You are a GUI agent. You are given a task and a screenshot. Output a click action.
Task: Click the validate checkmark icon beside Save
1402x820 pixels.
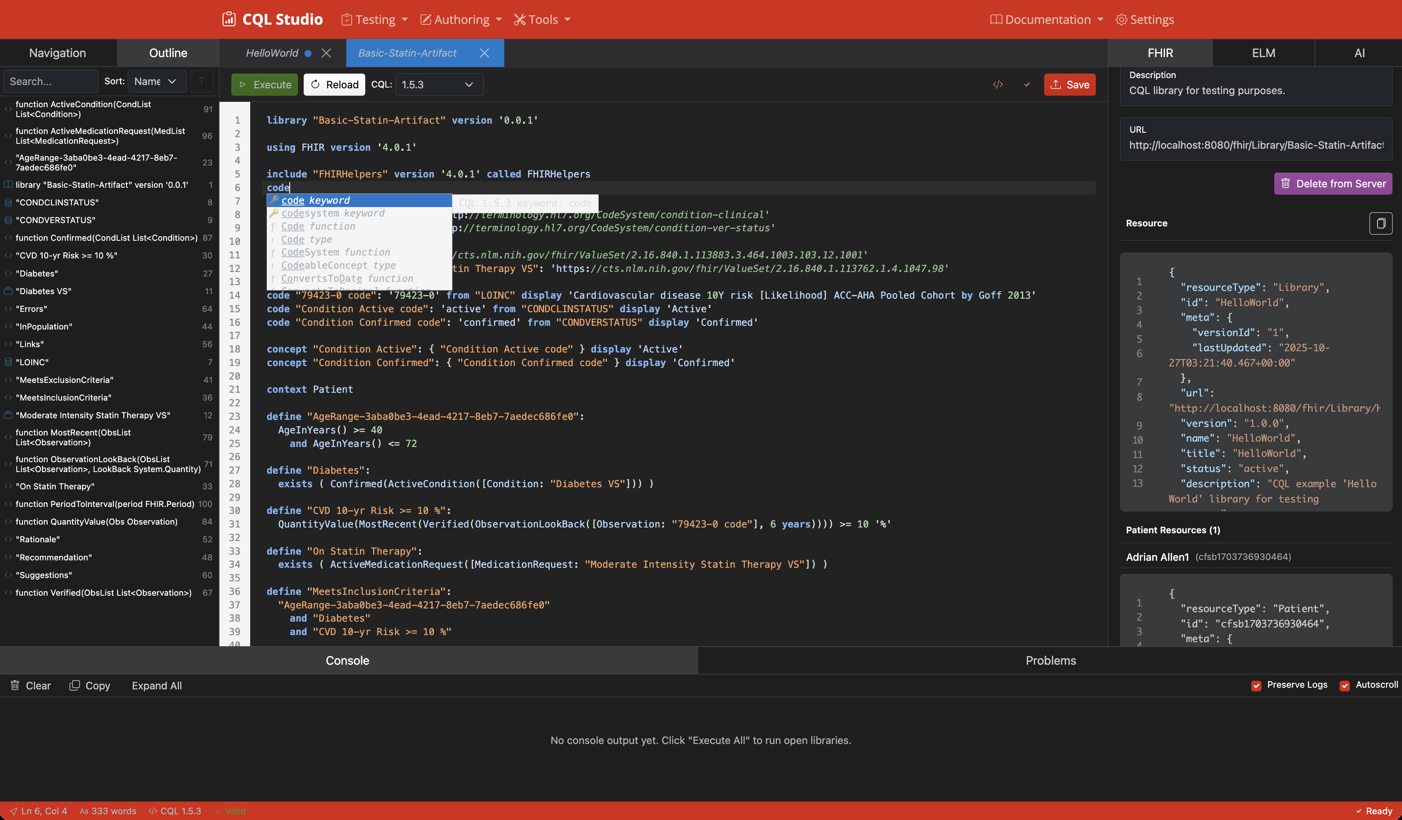[x=1027, y=85]
